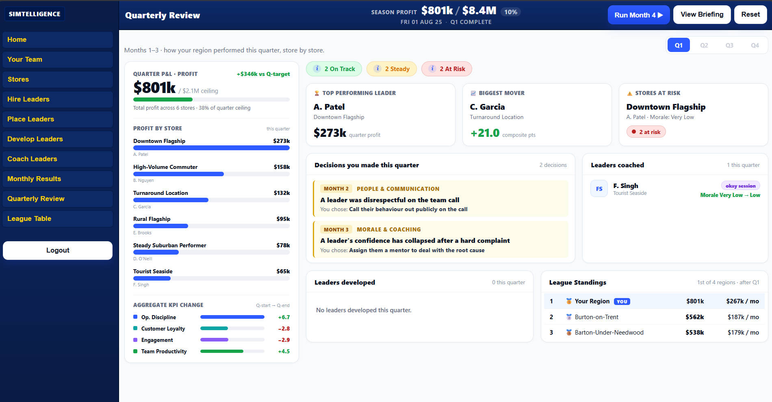Image resolution: width=772 pixels, height=402 pixels.
Task: Click the View Briefing button
Action: [702, 15]
